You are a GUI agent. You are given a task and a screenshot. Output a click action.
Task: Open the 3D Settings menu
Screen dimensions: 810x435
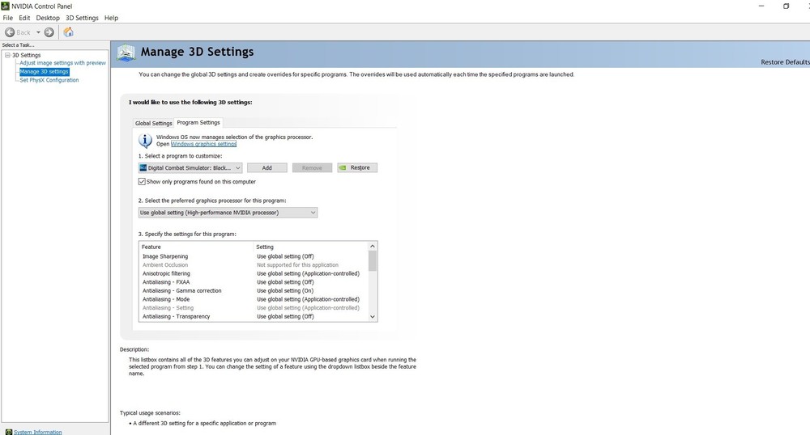pyautogui.click(x=82, y=18)
